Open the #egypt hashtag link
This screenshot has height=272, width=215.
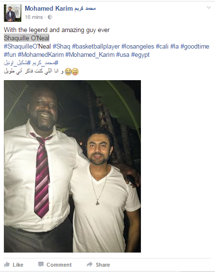coord(140,55)
